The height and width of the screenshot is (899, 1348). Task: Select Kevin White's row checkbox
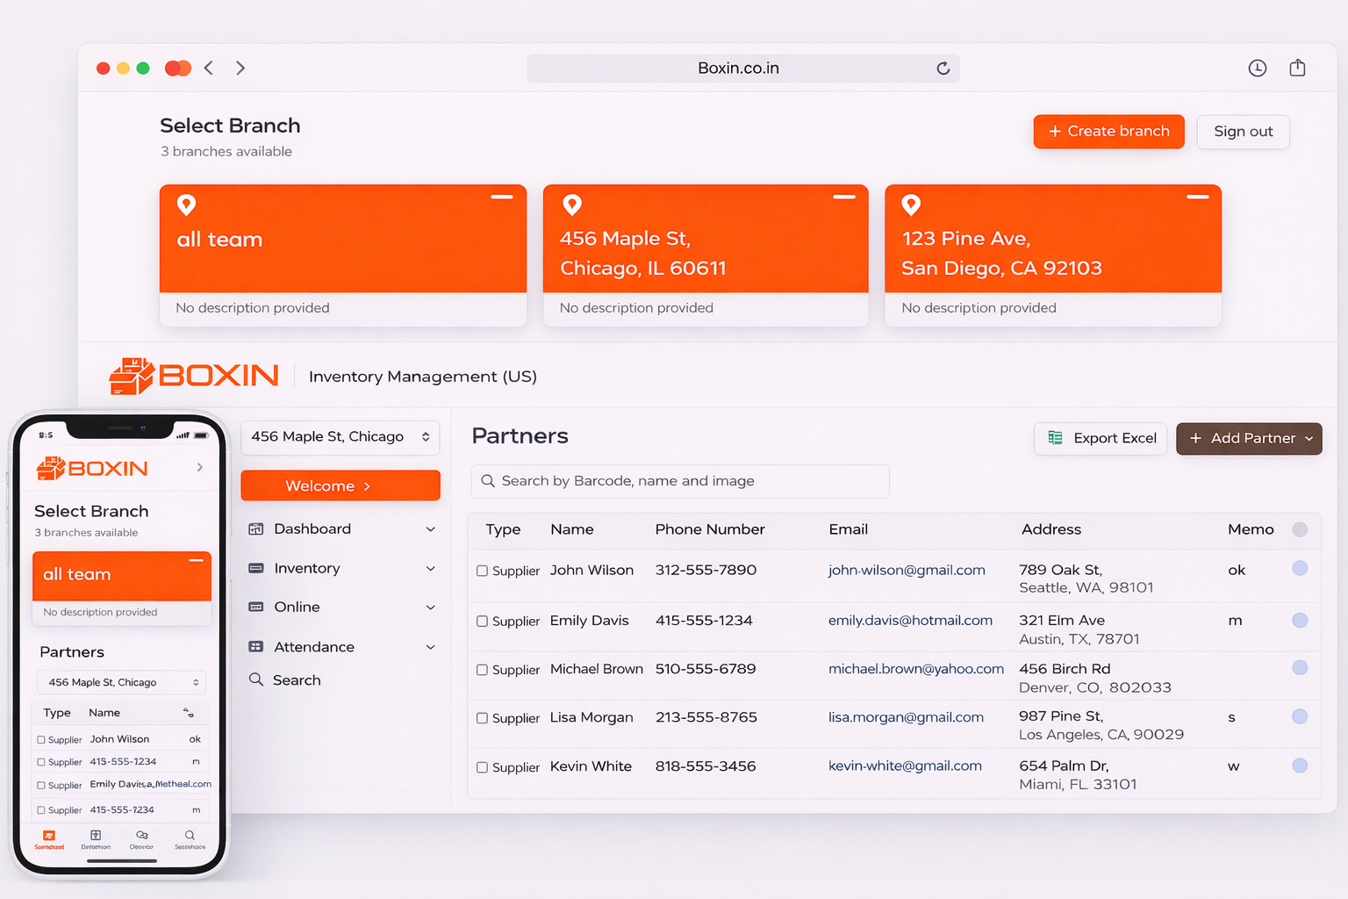pyautogui.click(x=482, y=767)
